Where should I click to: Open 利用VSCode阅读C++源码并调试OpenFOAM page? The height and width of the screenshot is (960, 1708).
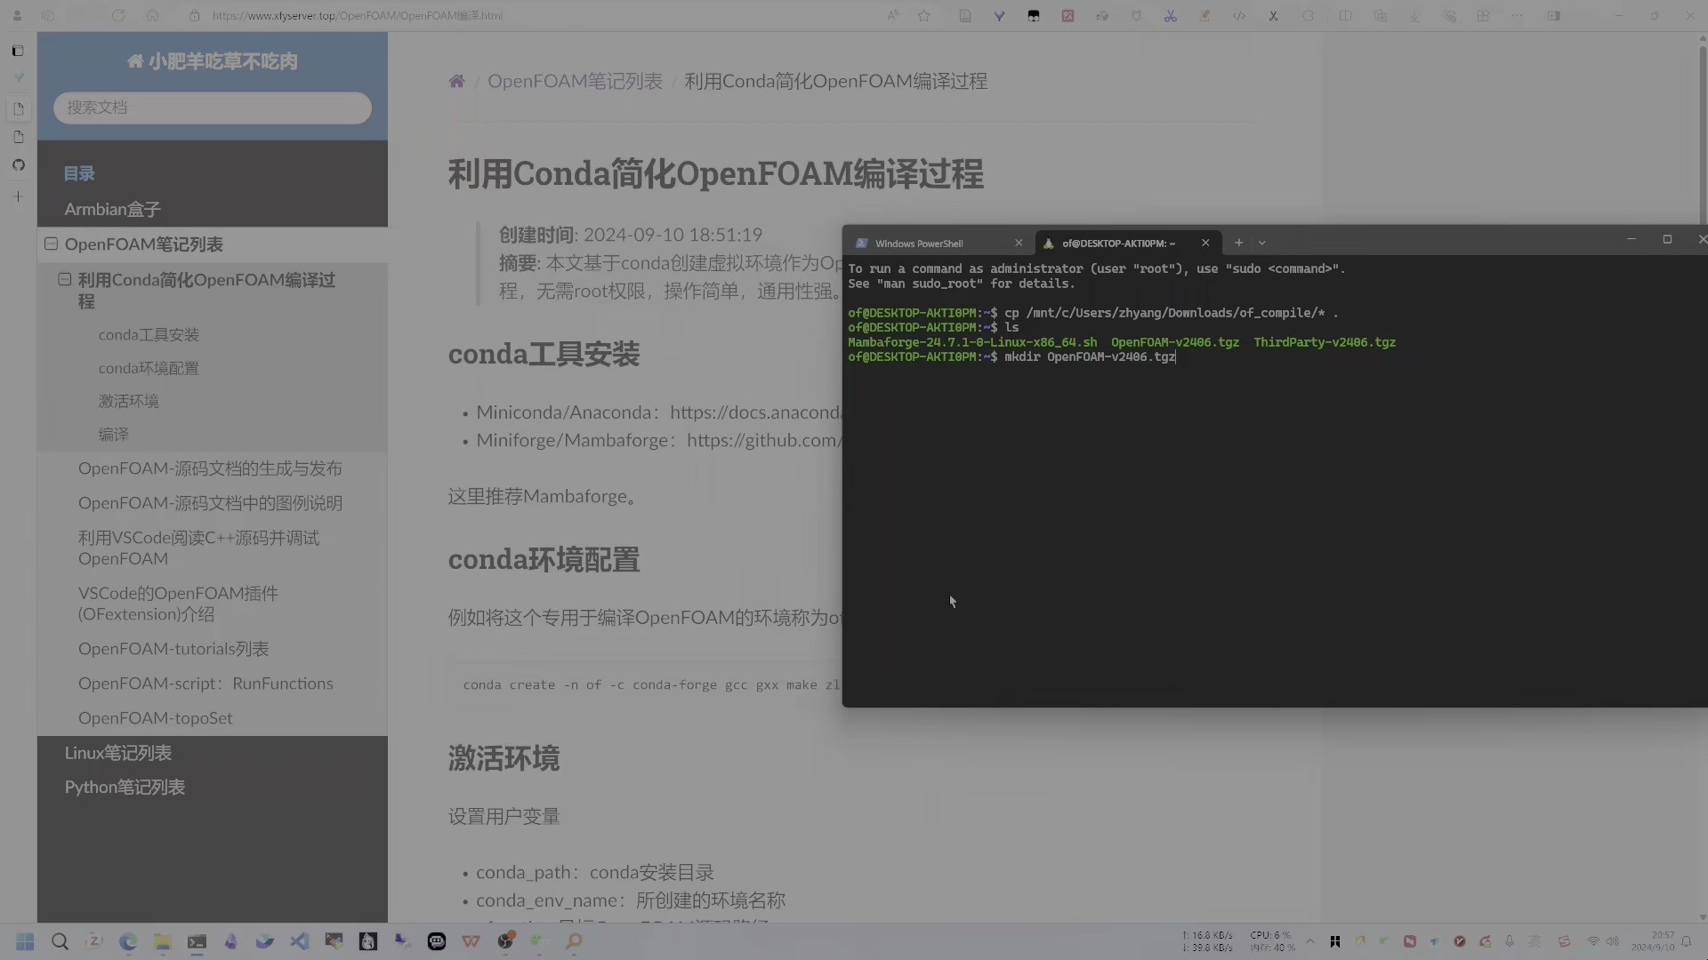click(198, 548)
